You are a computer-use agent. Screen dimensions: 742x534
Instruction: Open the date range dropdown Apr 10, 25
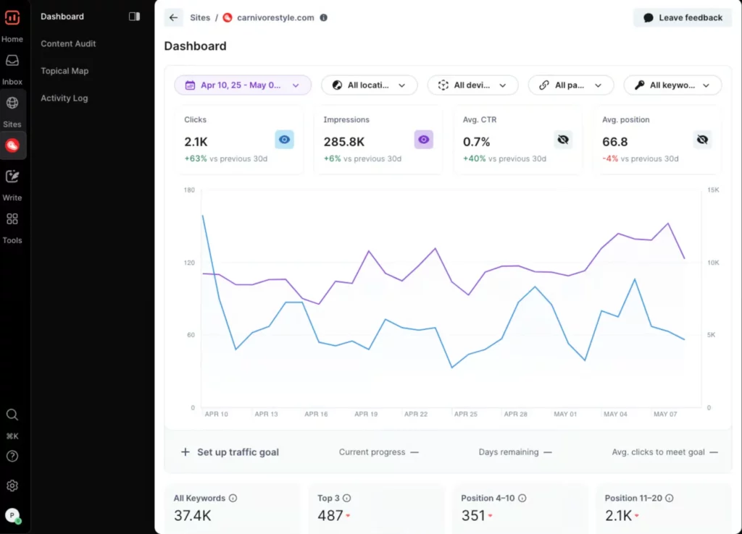pos(243,85)
